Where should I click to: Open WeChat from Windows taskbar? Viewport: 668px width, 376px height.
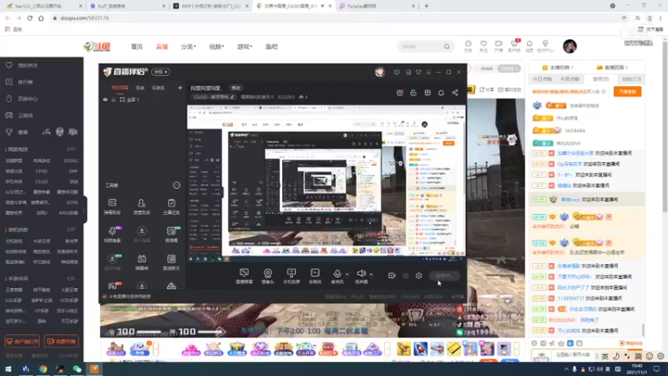(77, 368)
